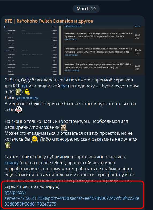Screen dimensions: 153x210
Task: Open the "списку" proxy list link
Action: (11, 163)
